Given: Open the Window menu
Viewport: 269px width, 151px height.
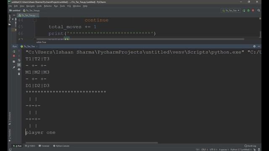Looking at the screenshot, I should click(76, 6).
